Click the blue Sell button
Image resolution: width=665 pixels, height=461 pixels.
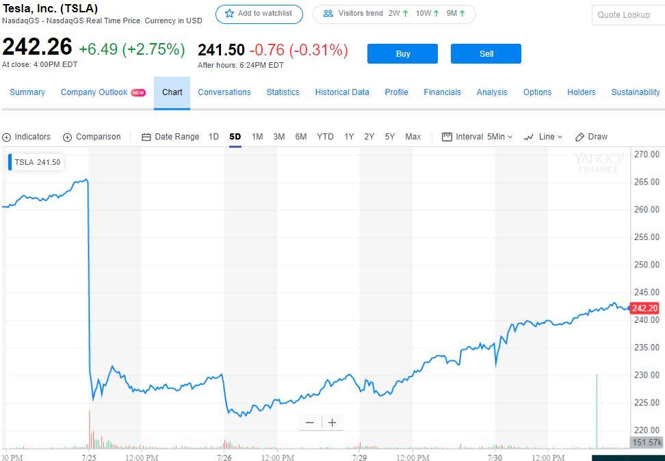(x=486, y=54)
